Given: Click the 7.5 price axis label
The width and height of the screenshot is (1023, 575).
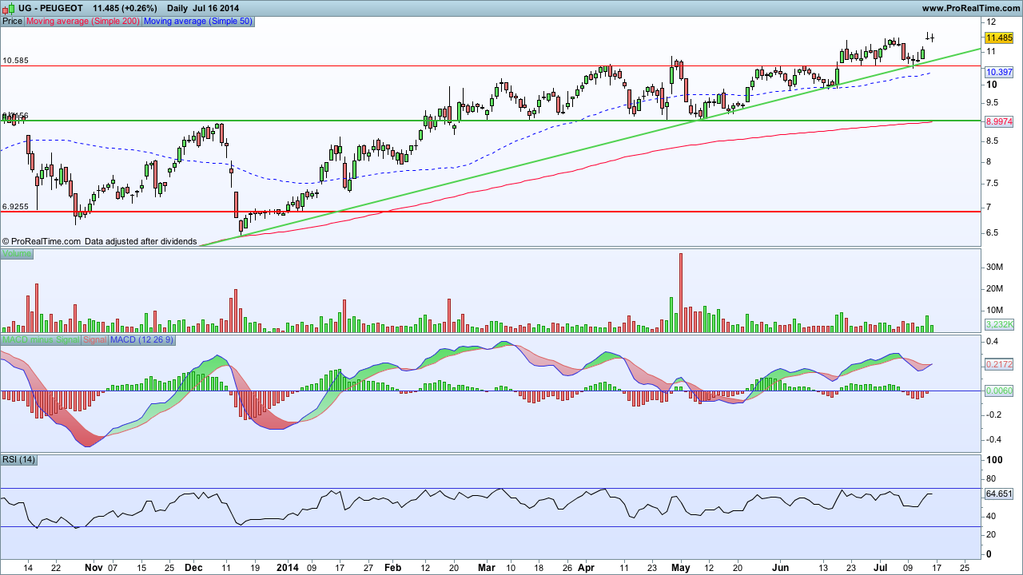Looking at the screenshot, I should pos(993,184).
